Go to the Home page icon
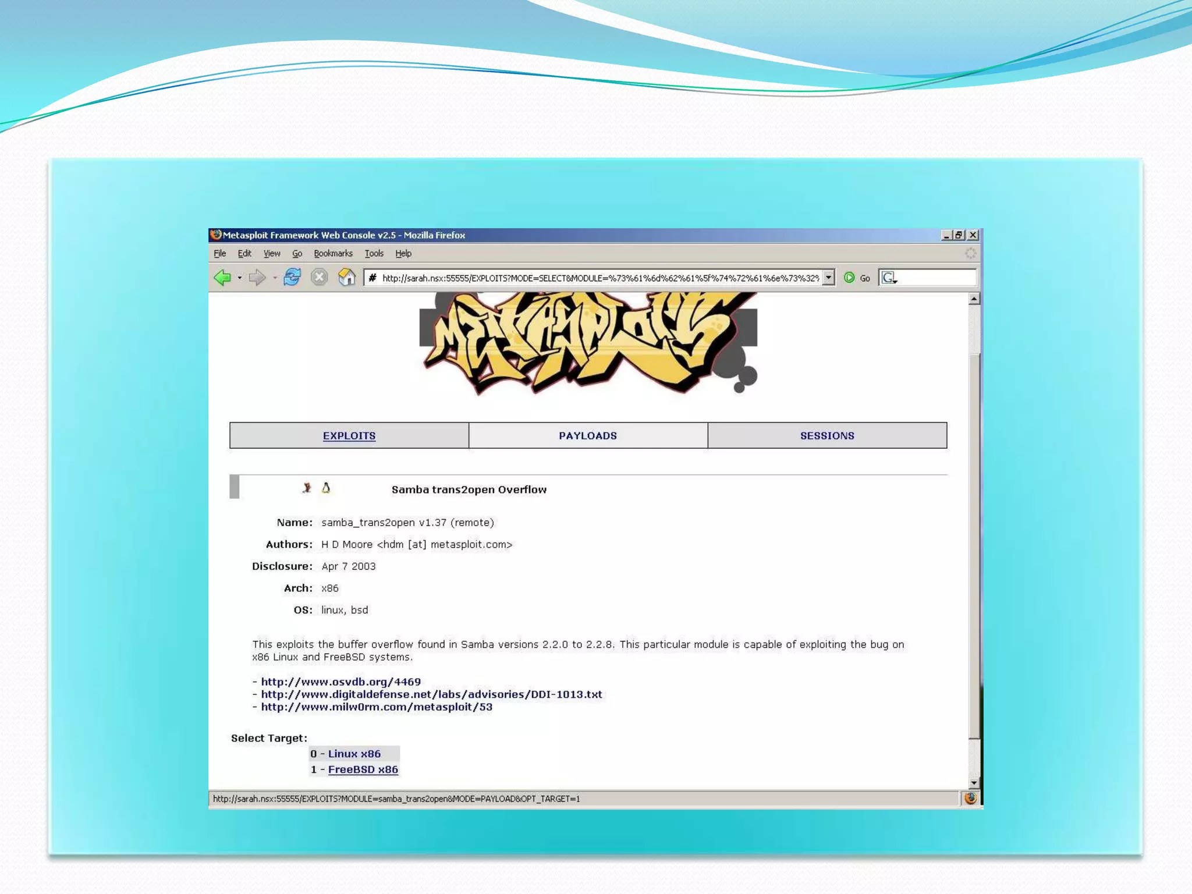Screen dimensions: 1192x894 click(347, 278)
